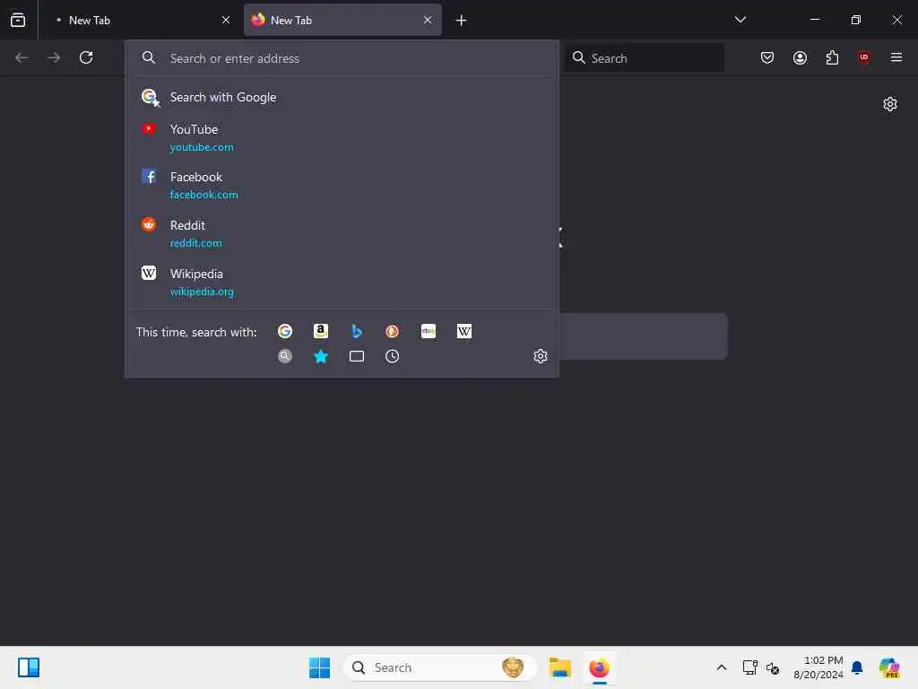The image size is (918, 689).
Task: Click the Windows taskbar Search box
Action: (x=439, y=667)
